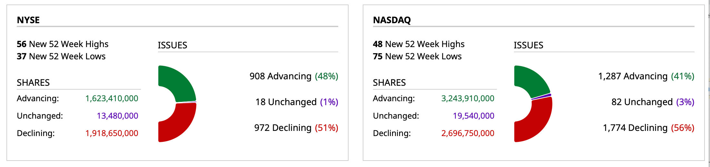Click NASDAQ advancing shares value 3,243,910,000
The image size is (710, 167).
coord(468,98)
